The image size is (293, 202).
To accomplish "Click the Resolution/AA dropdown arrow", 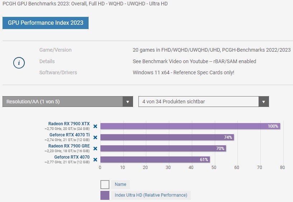I will point(128,102).
